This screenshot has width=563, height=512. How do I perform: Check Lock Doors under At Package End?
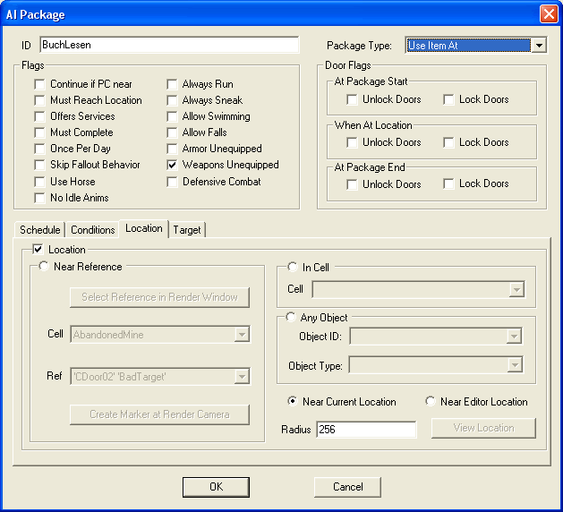tap(449, 184)
